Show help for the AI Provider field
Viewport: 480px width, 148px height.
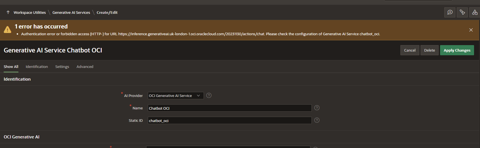[x=209, y=96]
